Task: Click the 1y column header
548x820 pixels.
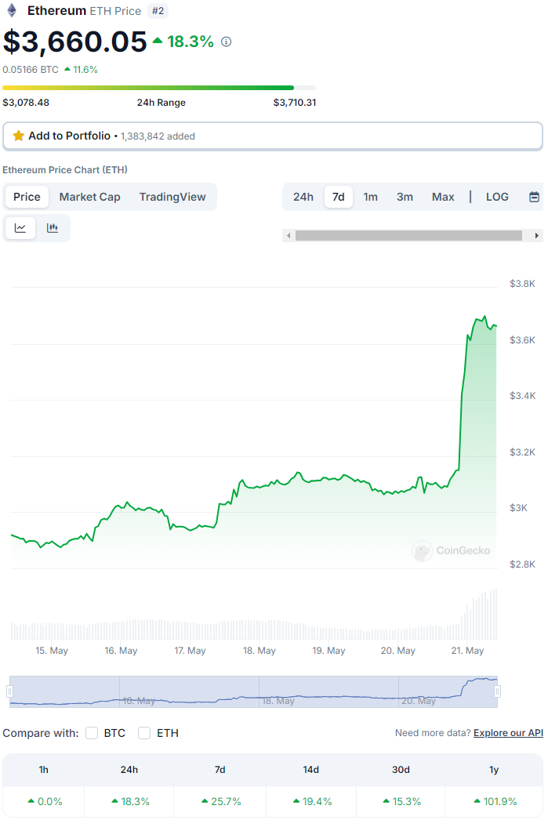Action: pyautogui.click(x=494, y=770)
